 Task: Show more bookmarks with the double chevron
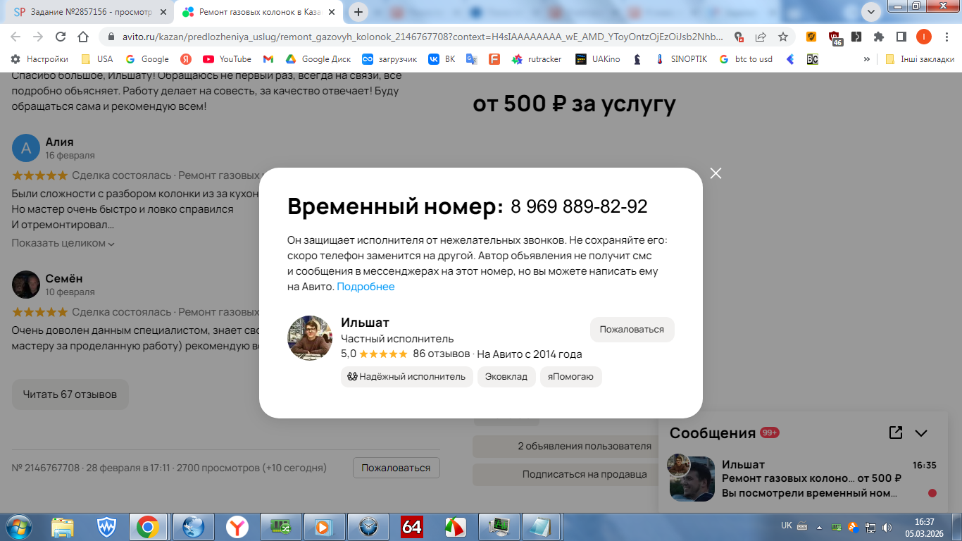(x=866, y=59)
